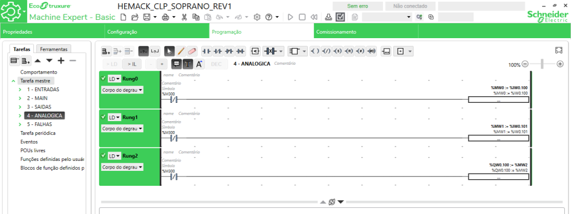Open the Ferramentas tab
The image size is (571, 214).
coord(54,49)
